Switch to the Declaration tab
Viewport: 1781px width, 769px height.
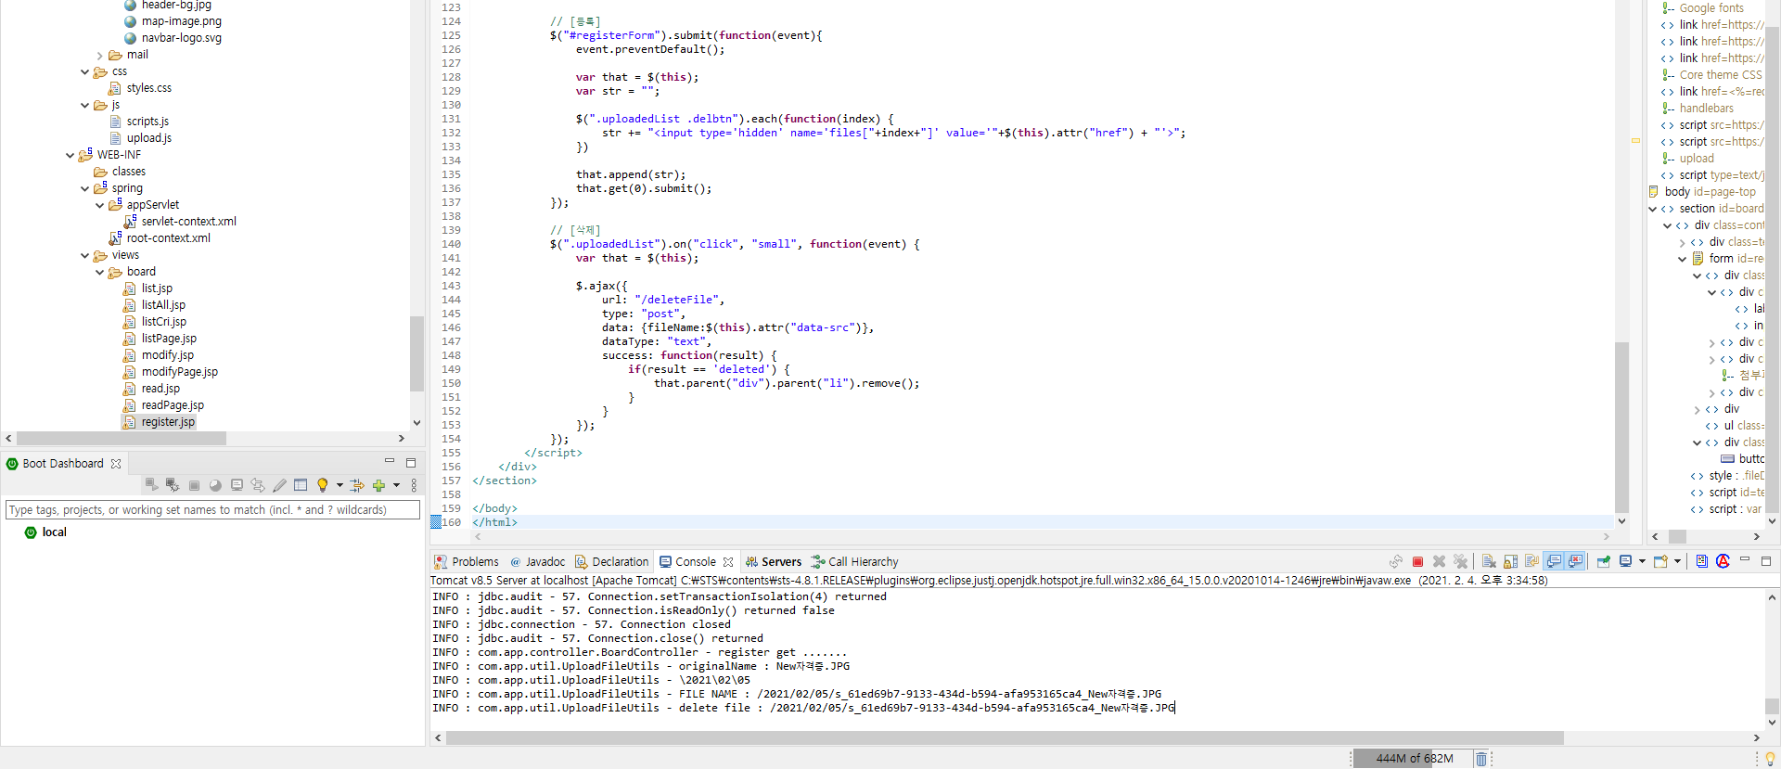pyautogui.click(x=611, y=562)
